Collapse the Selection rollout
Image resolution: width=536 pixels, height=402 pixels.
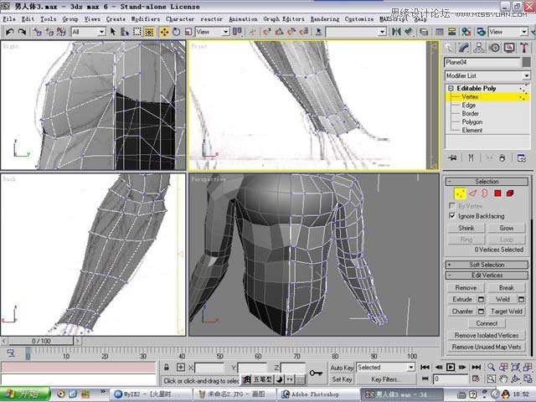pyautogui.click(x=487, y=182)
